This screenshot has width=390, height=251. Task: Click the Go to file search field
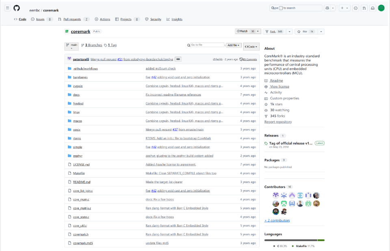[x=207, y=45]
